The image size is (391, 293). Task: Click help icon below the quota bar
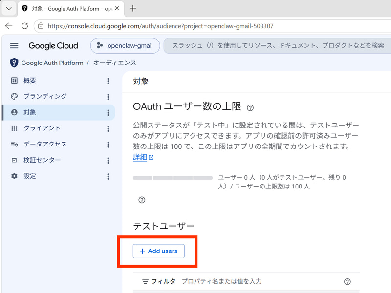click(142, 200)
